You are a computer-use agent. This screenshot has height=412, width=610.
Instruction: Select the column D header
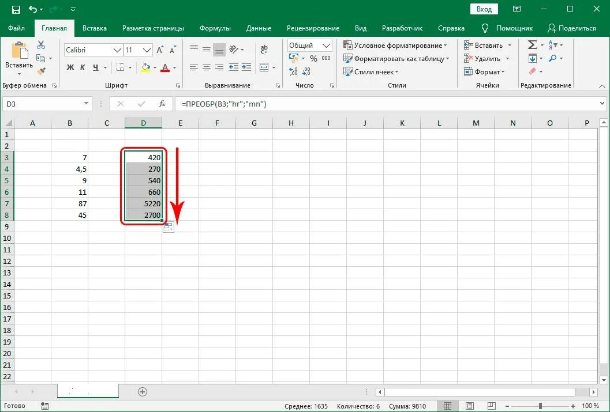(144, 123)
